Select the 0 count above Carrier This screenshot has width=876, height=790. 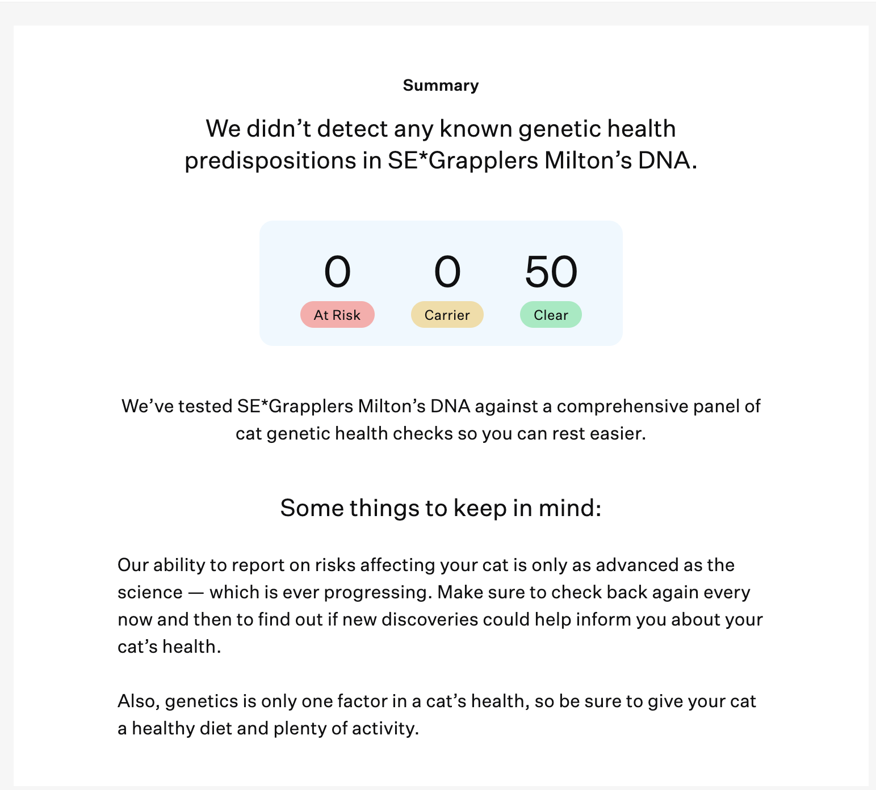click(447, 272)
